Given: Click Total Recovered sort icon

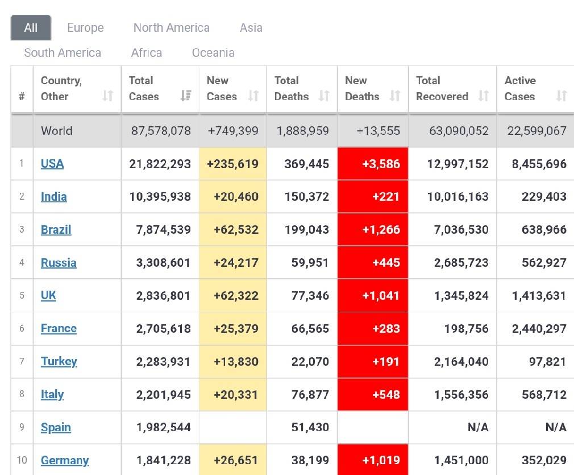Looking at the screenshot, I should point(484,96).
